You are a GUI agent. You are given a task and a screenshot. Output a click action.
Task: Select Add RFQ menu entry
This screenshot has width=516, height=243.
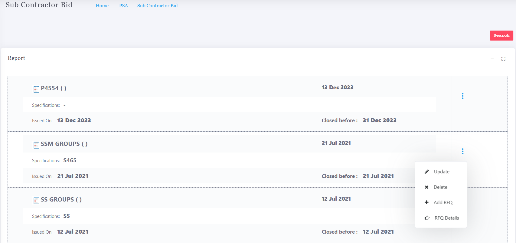pyautogui.click(x=443, y=202)
